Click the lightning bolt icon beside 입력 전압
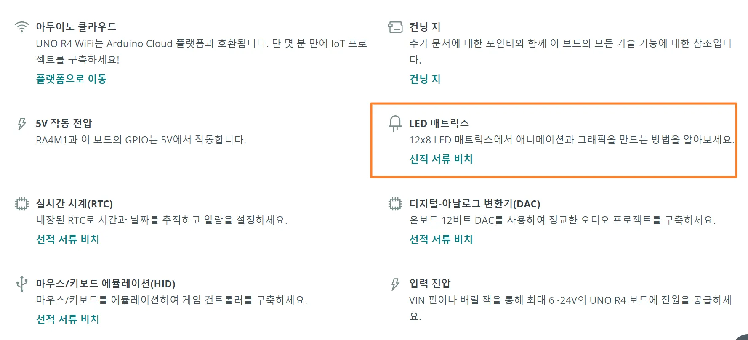This screenshot has height=340, width=748. (x=395, y=284)
